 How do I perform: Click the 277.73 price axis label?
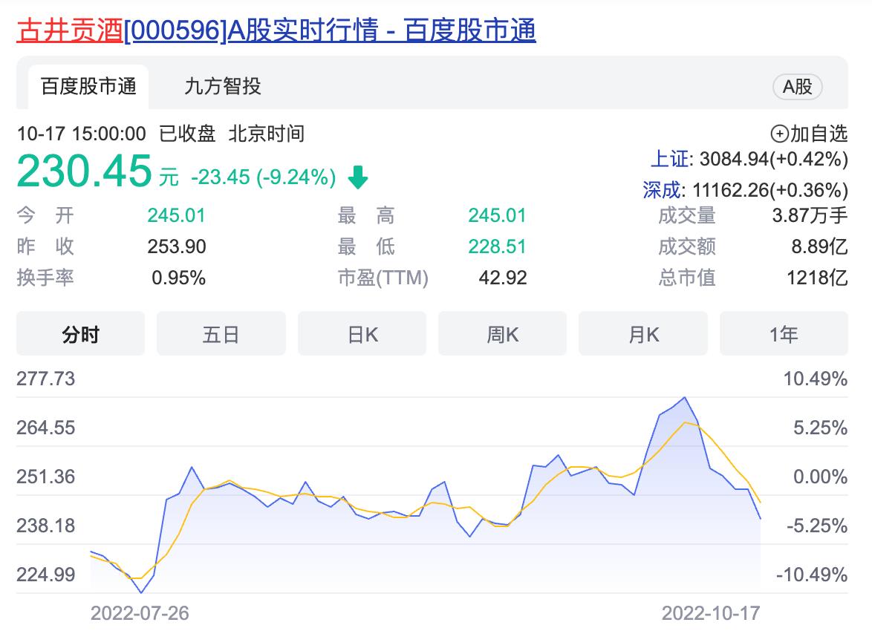pos(45,379)
